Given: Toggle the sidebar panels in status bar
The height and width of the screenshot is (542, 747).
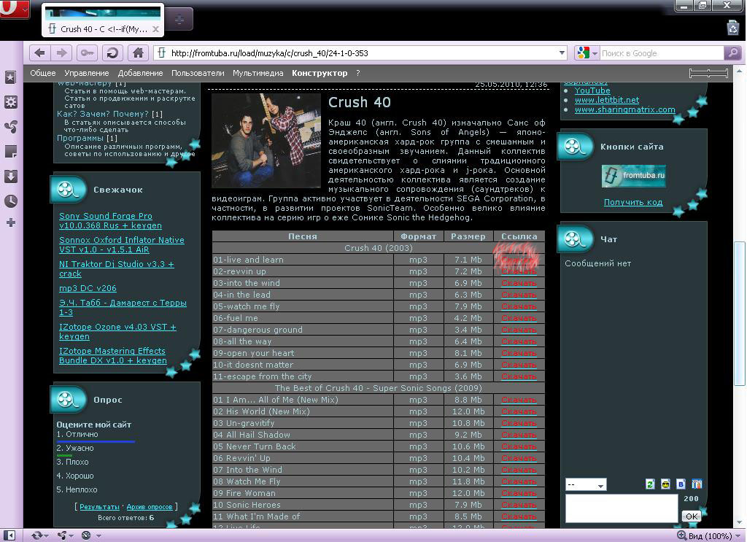Looking at the screenshot, I should click(9, 535).
